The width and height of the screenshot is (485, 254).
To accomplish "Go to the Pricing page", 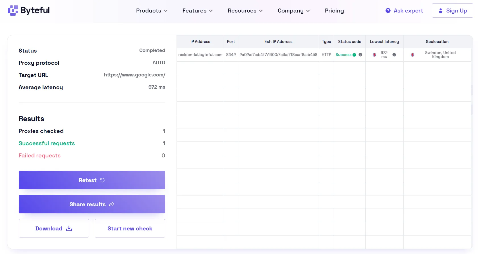I will coord(334,11).
